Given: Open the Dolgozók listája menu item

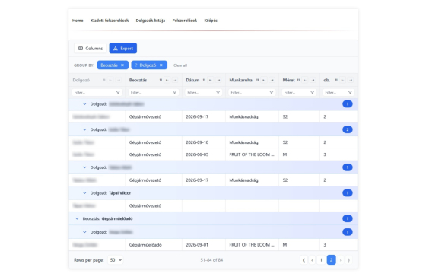Looking at the screenshot, I should (x=151, y=21).
